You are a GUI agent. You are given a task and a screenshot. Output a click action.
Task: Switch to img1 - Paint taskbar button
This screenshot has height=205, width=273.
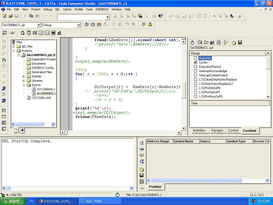[100, 201]
